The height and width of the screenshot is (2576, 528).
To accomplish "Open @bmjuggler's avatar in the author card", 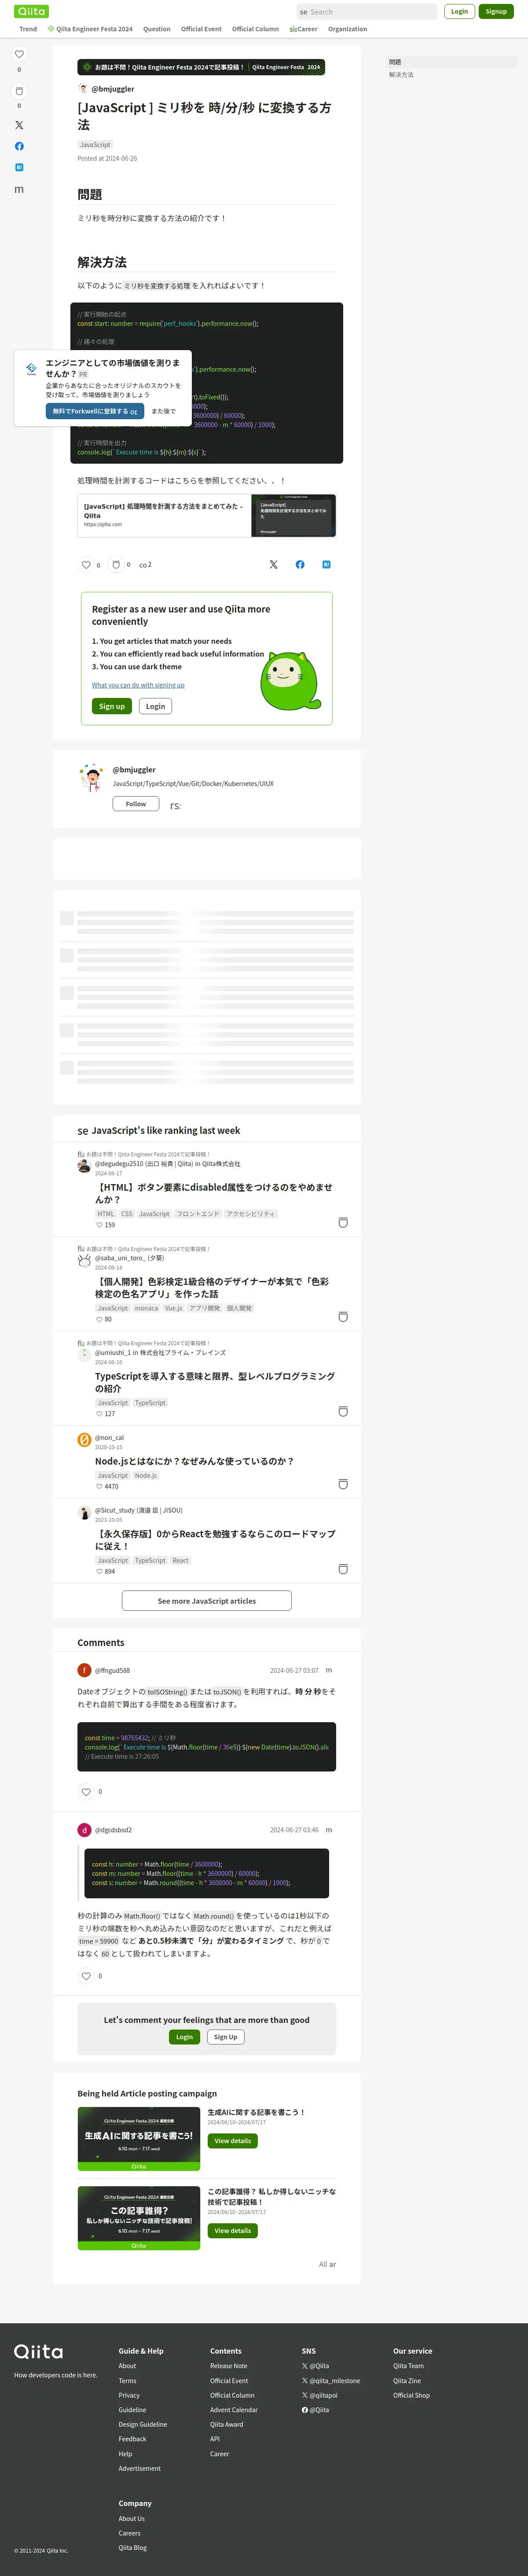I will click(x=92, y=777).
